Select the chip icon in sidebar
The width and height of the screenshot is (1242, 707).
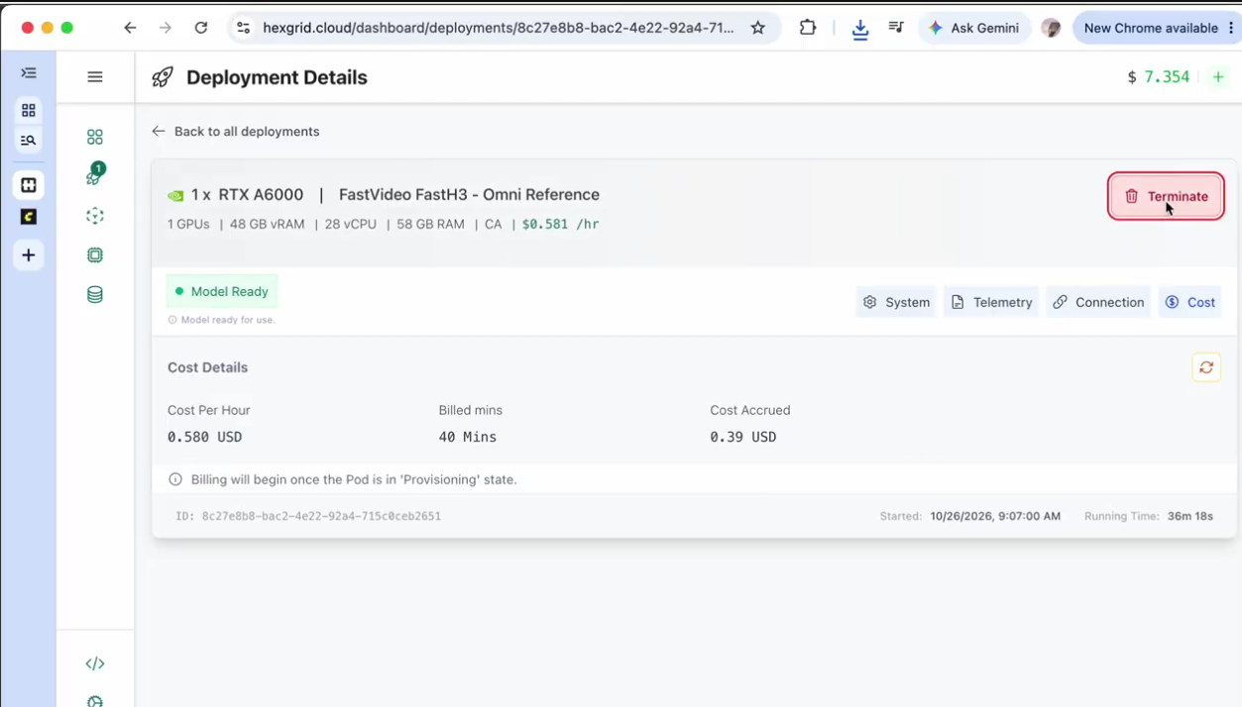tap(95, 254)
